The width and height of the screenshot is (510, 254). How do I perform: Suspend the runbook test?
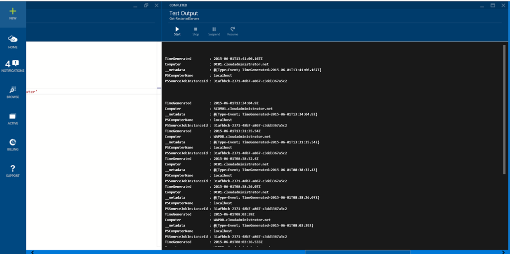[x=214, y=30]
